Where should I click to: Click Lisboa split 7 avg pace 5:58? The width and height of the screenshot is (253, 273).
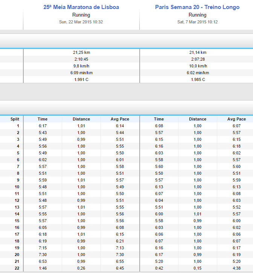click(x=120, y=166)
